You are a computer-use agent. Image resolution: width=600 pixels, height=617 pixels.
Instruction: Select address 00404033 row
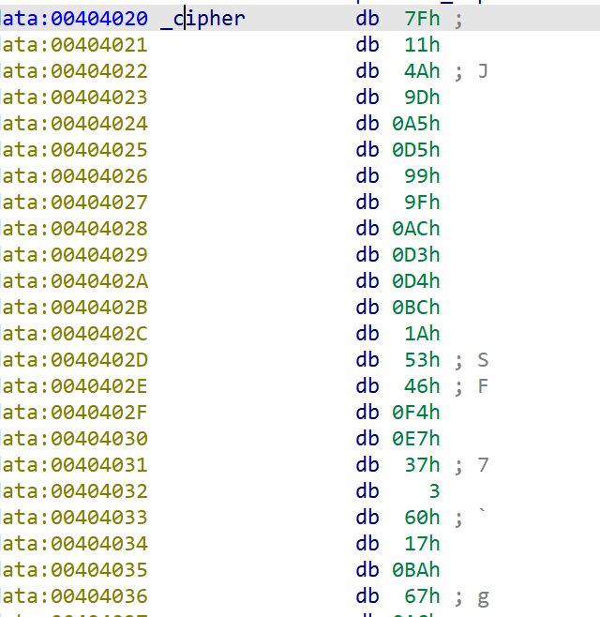(x=75, y=518)
